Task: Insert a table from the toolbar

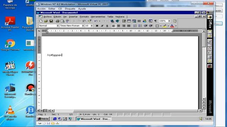Action: pyautogui.click(x=129, y=21)
